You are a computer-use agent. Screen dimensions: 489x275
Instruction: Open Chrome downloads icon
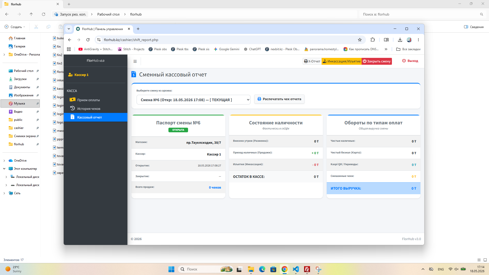point(400,40)
